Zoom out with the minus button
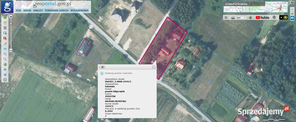Screen dimensions: 296x122 (x=11, y=51)
